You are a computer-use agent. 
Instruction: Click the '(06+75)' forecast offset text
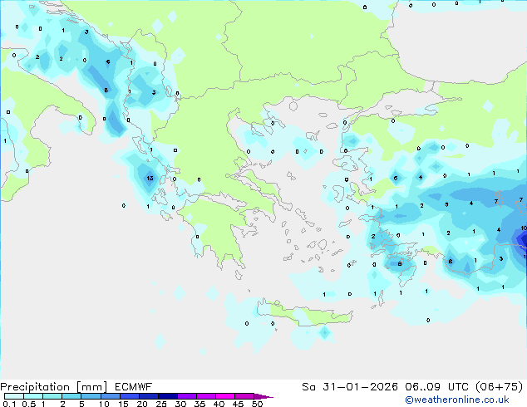(500, 387)
